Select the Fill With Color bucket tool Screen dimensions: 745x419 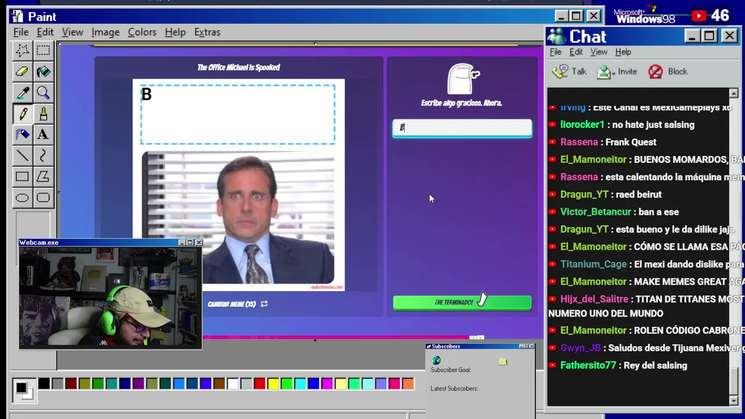click(x=43, y=72)
